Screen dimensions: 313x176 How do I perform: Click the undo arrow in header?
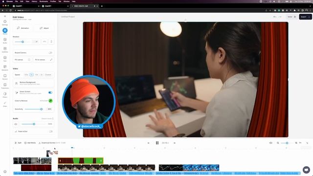click(275, 17)
